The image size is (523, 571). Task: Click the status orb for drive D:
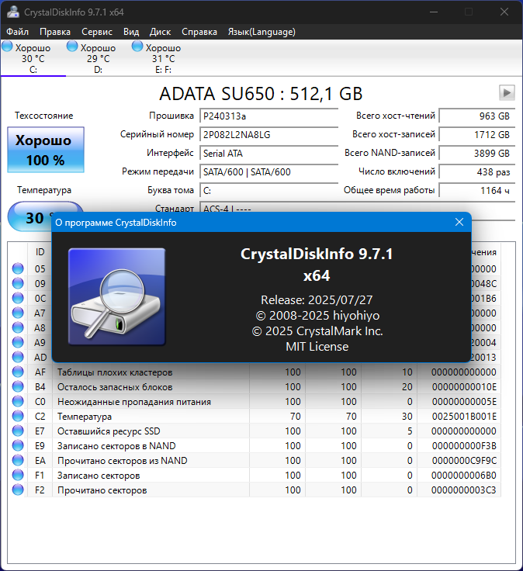[72, 47]
